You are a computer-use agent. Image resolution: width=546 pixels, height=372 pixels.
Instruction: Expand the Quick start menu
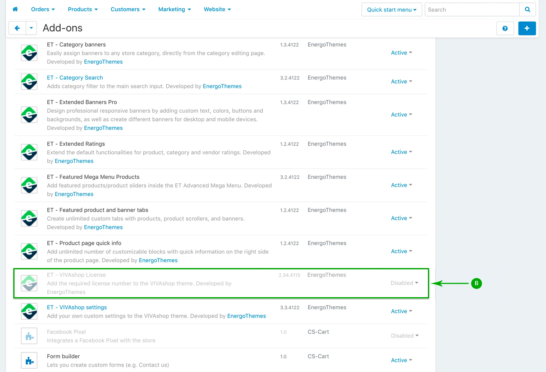(x=392, y=10)
